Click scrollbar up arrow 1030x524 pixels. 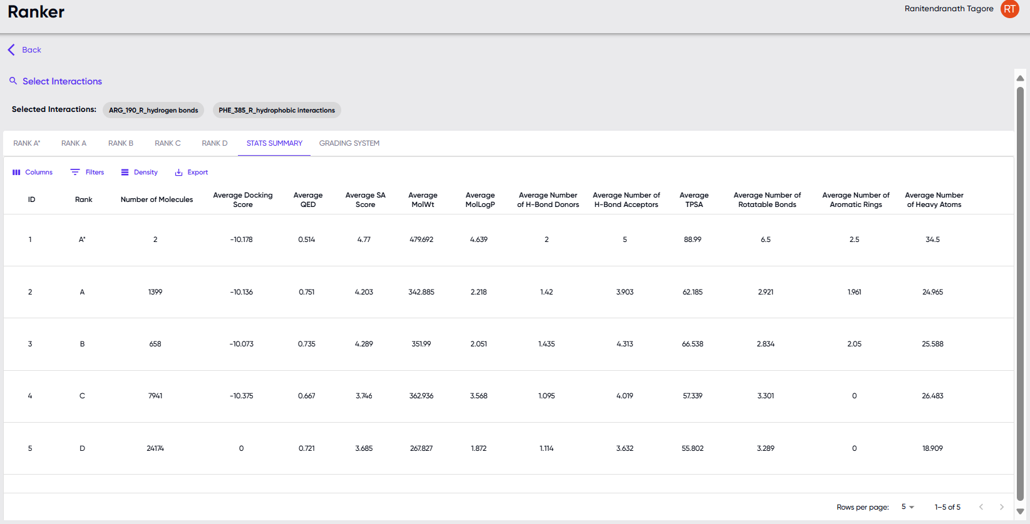[x=1020, y=78]
